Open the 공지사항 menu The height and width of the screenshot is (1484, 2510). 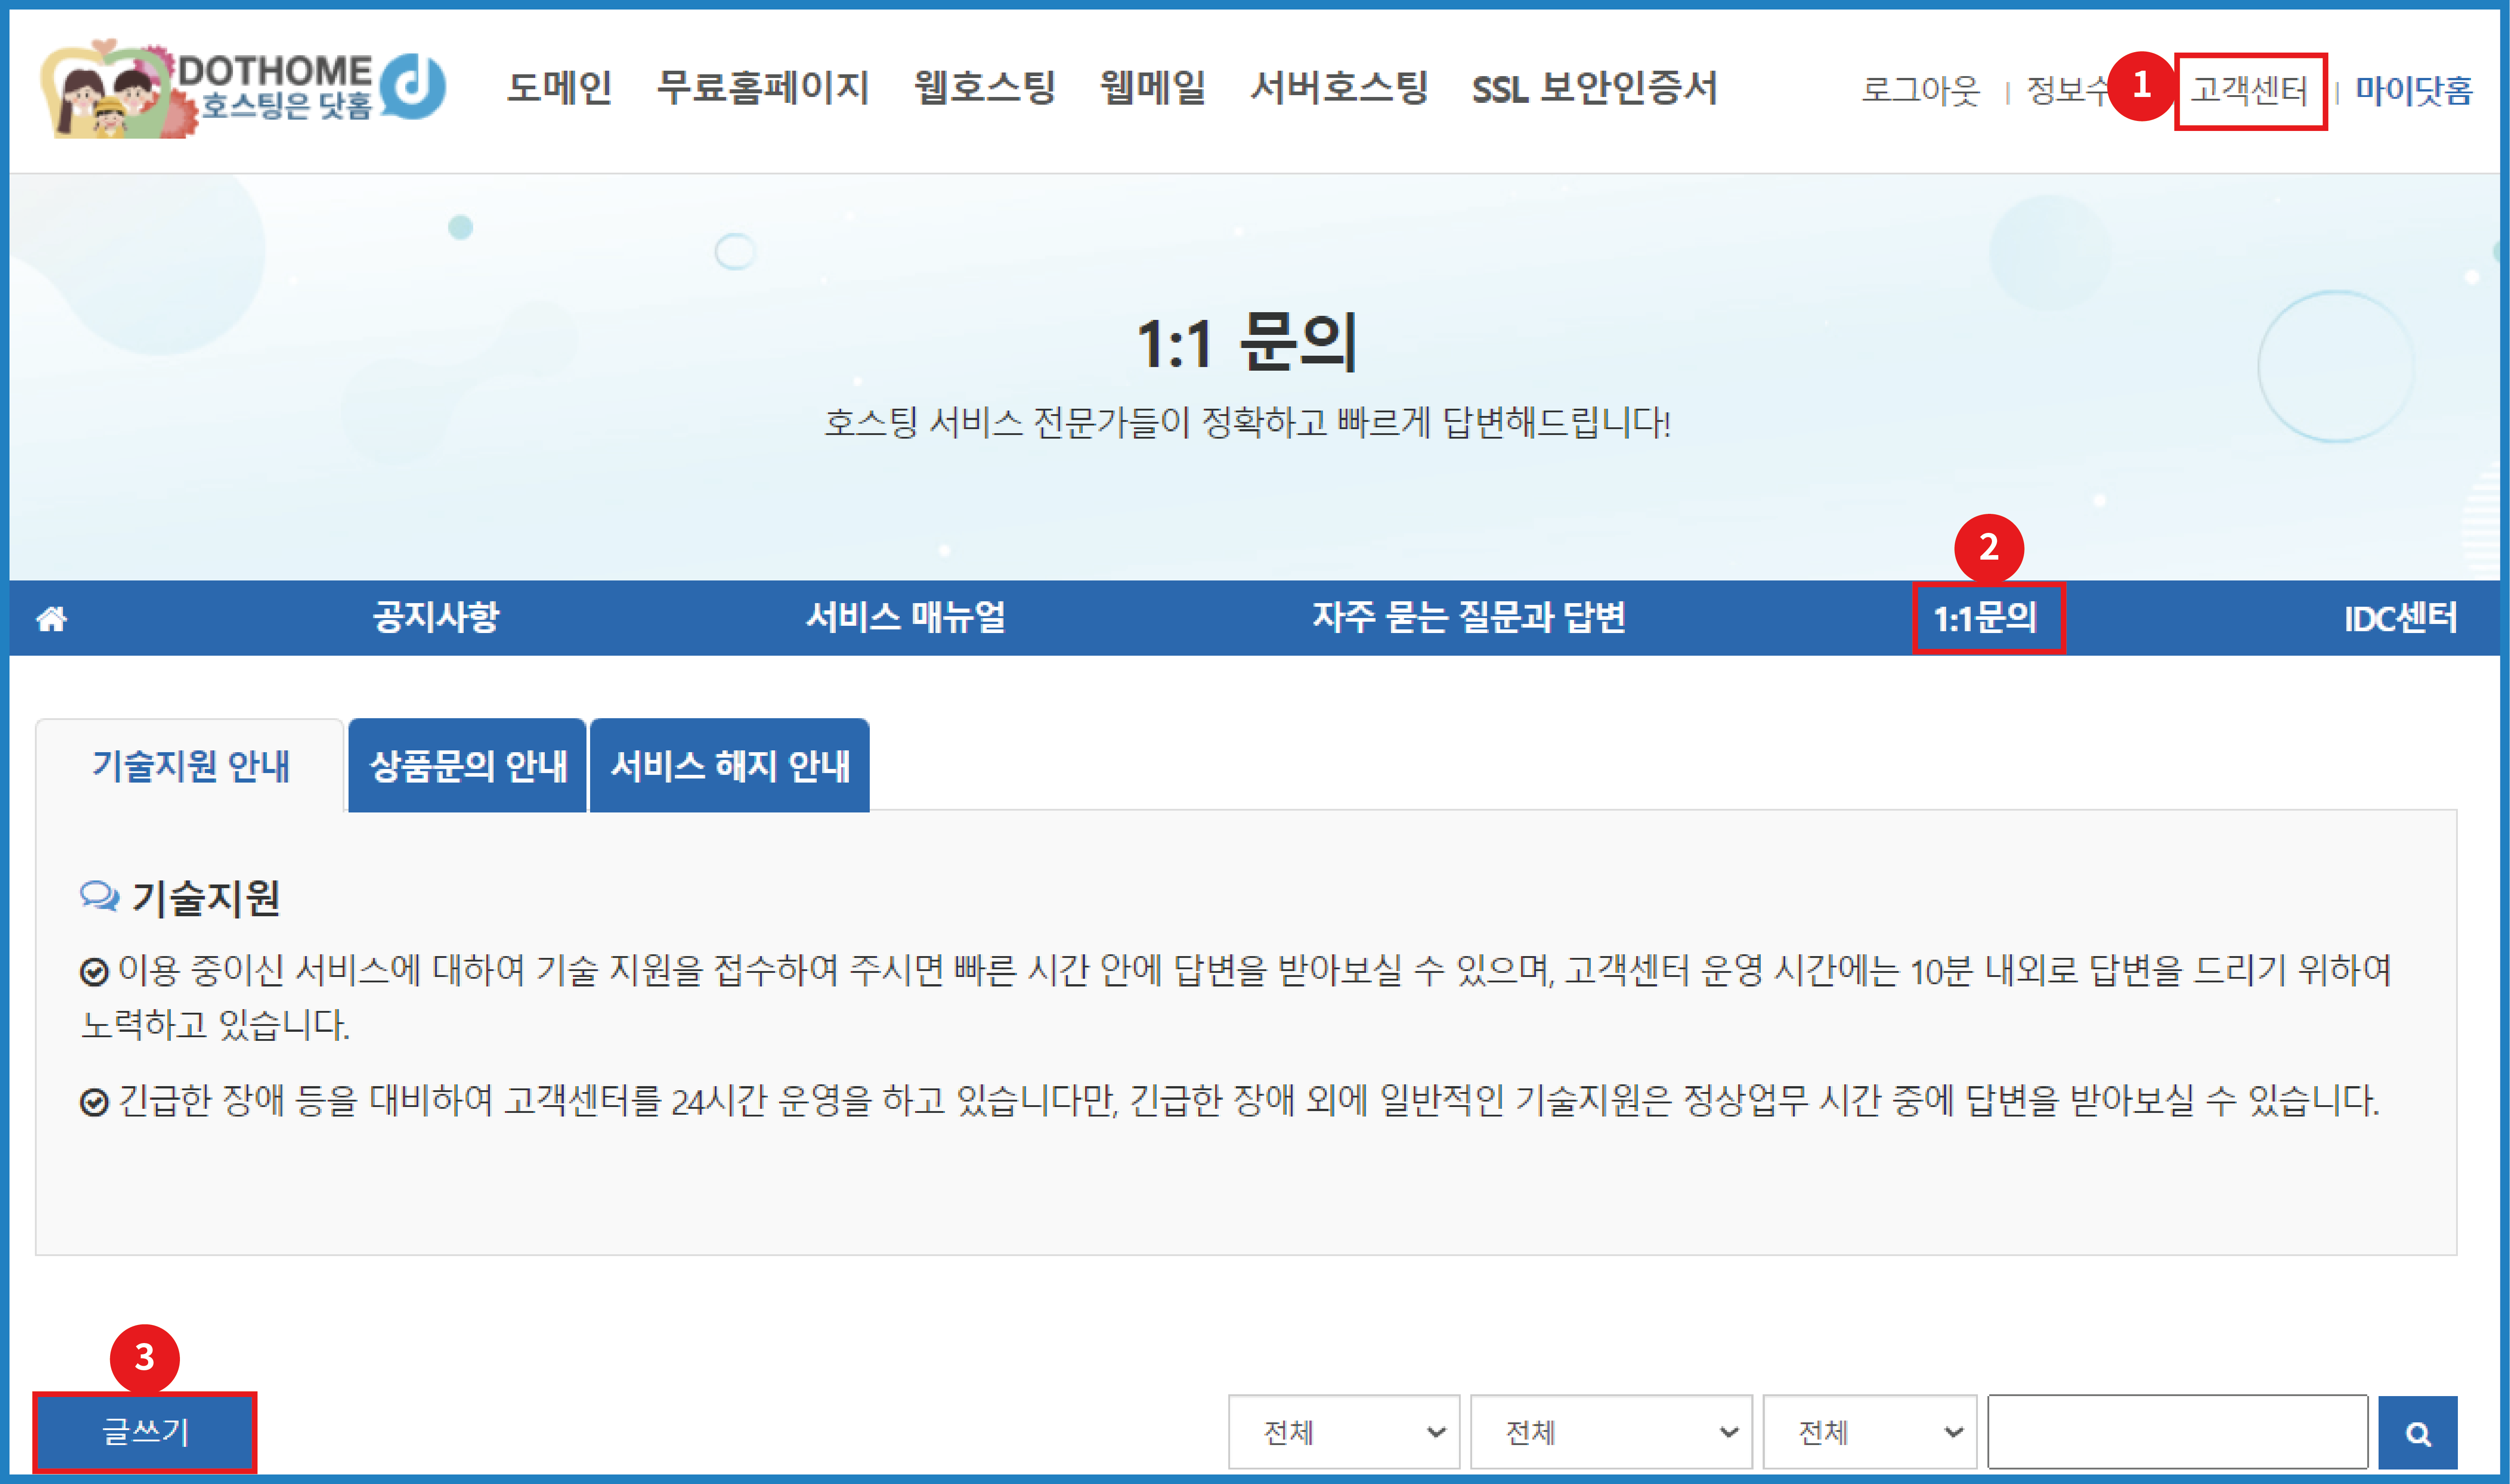point(435,617)
